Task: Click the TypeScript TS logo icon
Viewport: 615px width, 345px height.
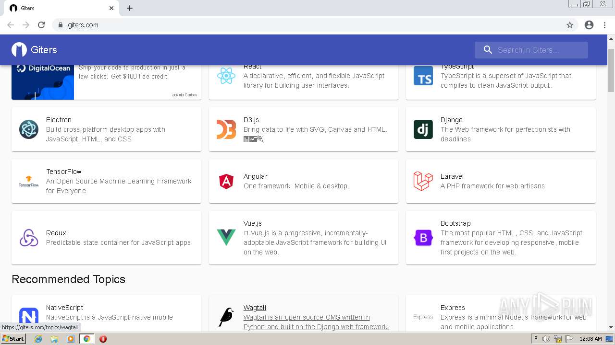Action: point(423,76)
